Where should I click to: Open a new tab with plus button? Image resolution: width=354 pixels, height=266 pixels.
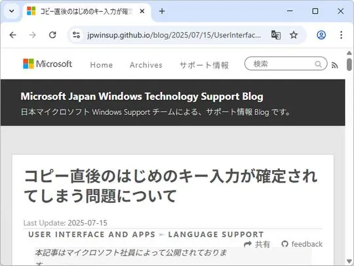click(x=162, y=11)
